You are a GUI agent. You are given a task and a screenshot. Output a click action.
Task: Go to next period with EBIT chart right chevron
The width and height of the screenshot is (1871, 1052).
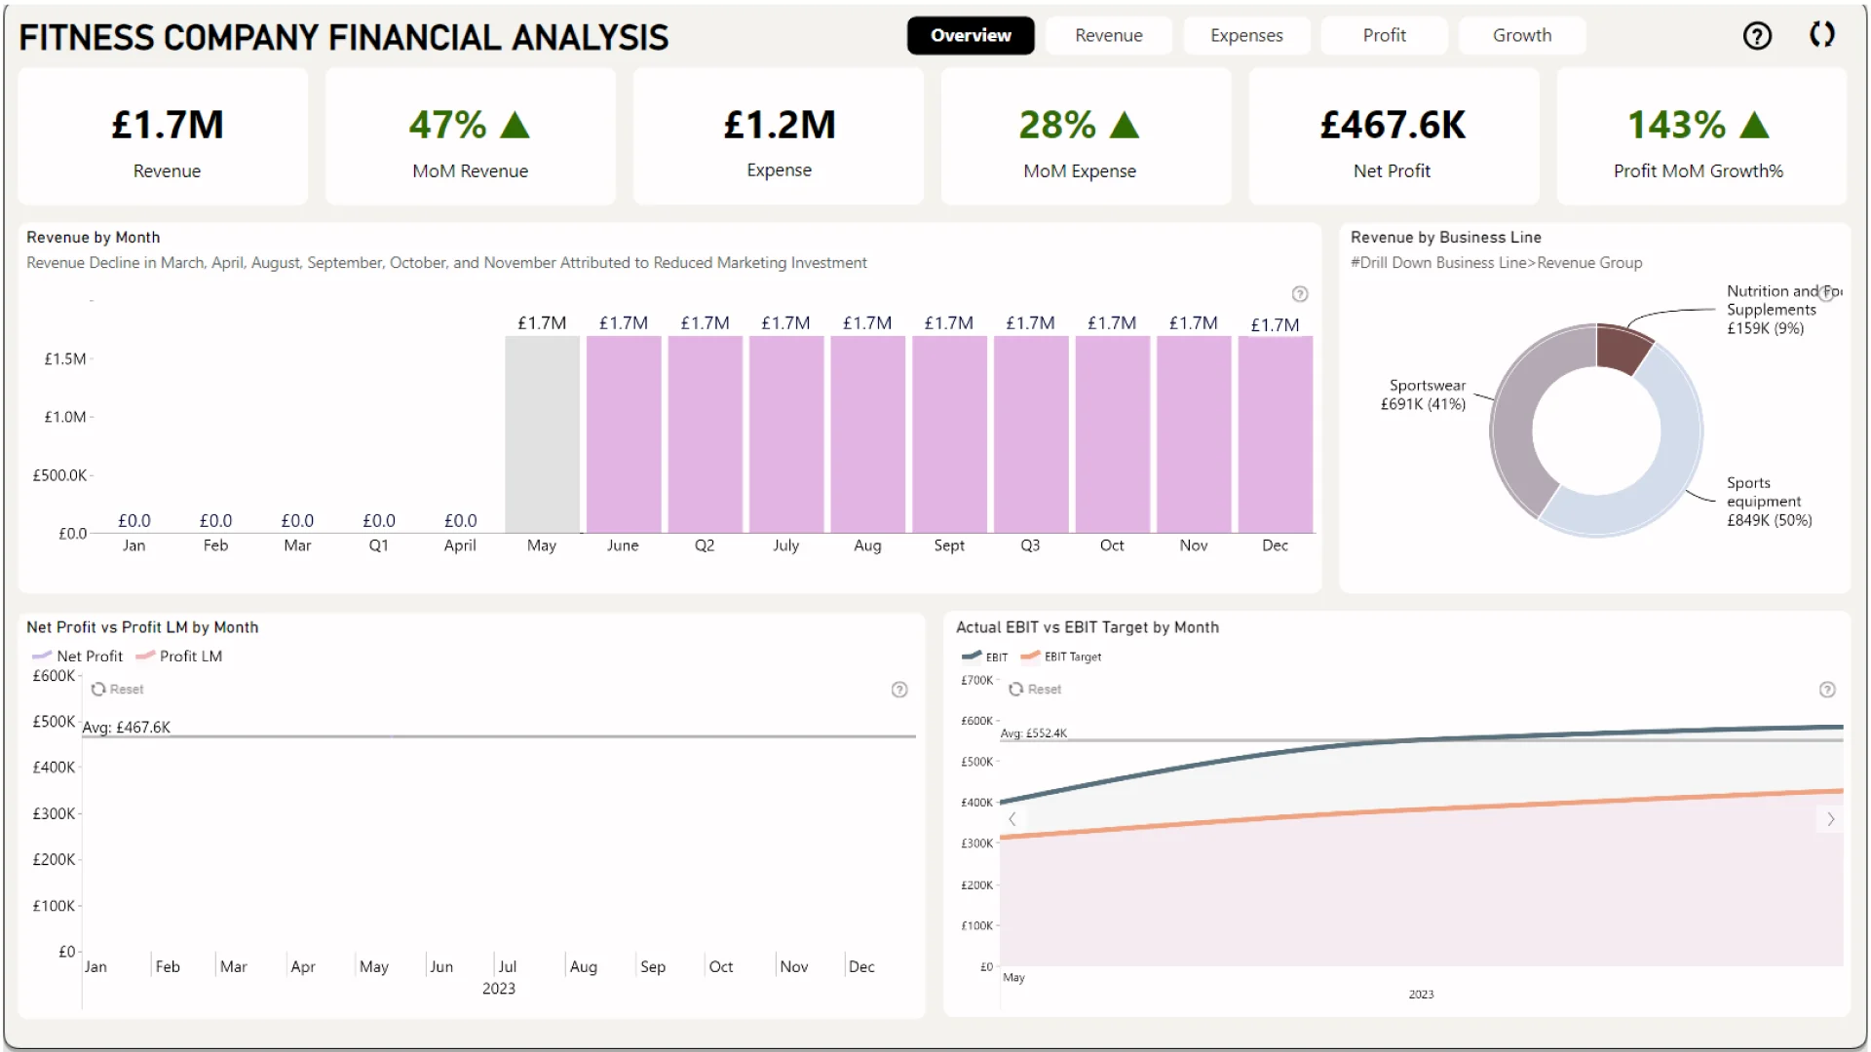[x=1830, y=819]
